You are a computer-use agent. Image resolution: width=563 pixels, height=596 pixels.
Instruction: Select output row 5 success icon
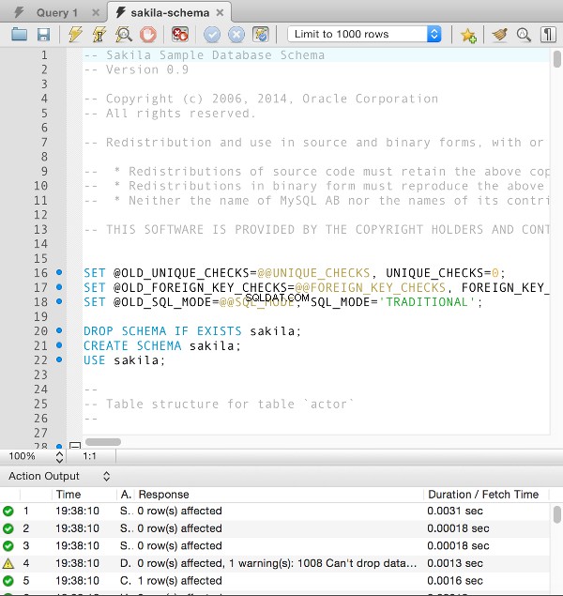pyautogui.click(x=8, y=581)
